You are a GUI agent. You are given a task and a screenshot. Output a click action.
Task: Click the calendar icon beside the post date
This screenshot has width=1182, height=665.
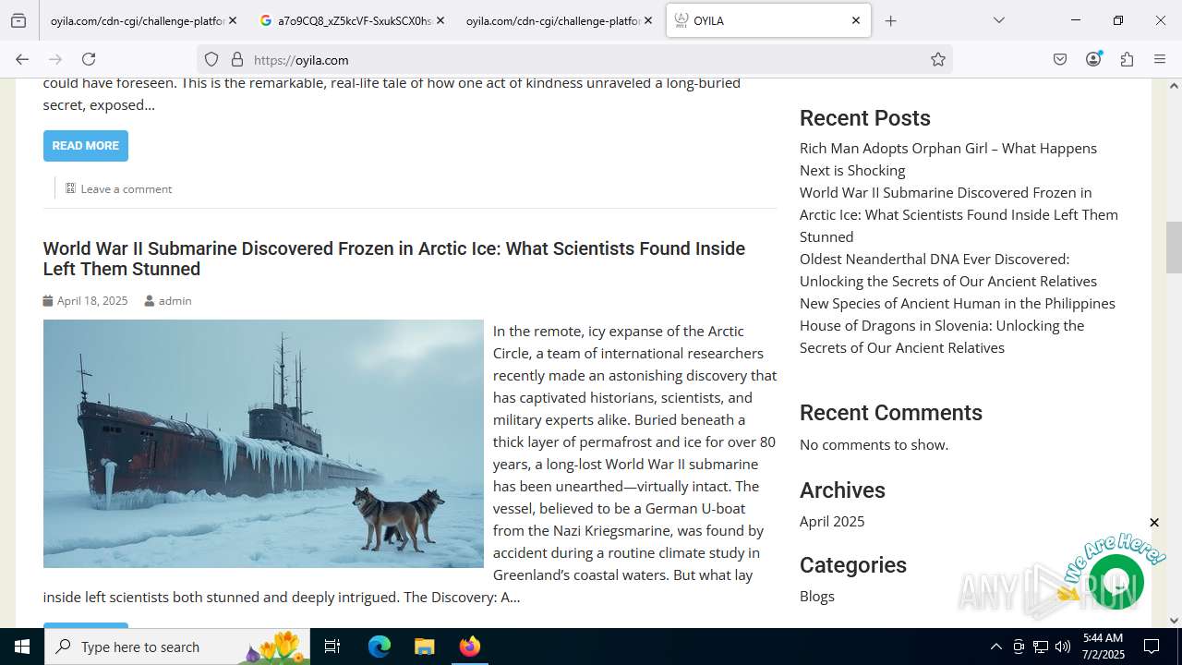click(x=48, y=300)
